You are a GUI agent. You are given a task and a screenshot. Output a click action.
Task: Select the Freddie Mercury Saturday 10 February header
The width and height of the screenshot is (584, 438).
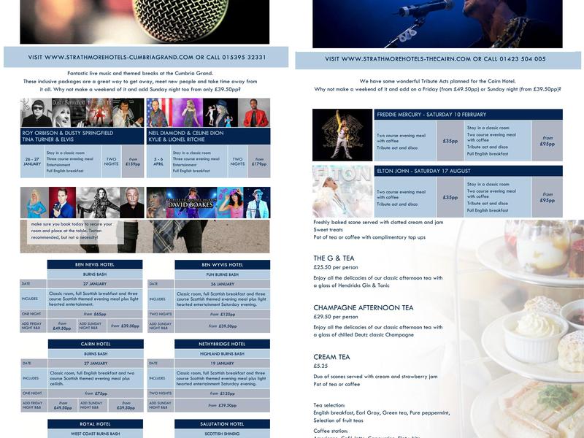[x=468, y=115]
